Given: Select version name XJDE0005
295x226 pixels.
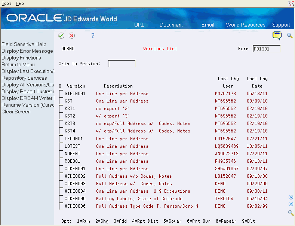Looking at the screenshot, I should tap(75, 199).
